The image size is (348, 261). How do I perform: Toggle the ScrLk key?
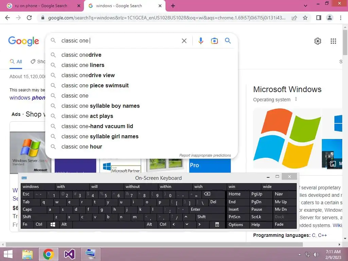261,217
